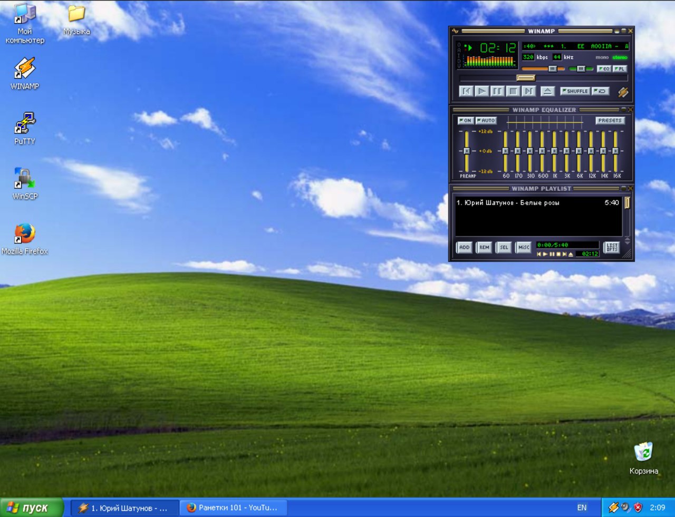The image size is (675, 517).
Task: Select the Мой компьютер desktop icon
Action: (x=24, y=24)
